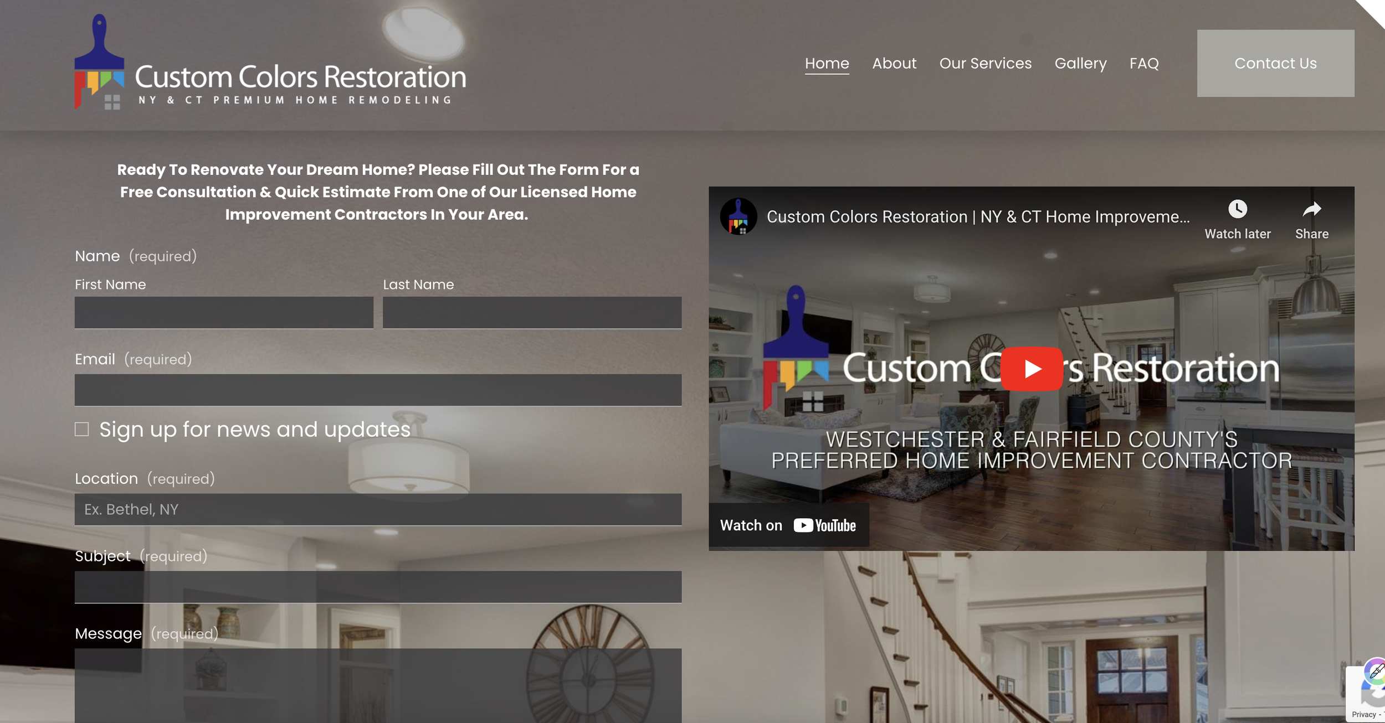Click the channel avatar in video header
The width and height of the screenshot is (1385, 723).
738,216
